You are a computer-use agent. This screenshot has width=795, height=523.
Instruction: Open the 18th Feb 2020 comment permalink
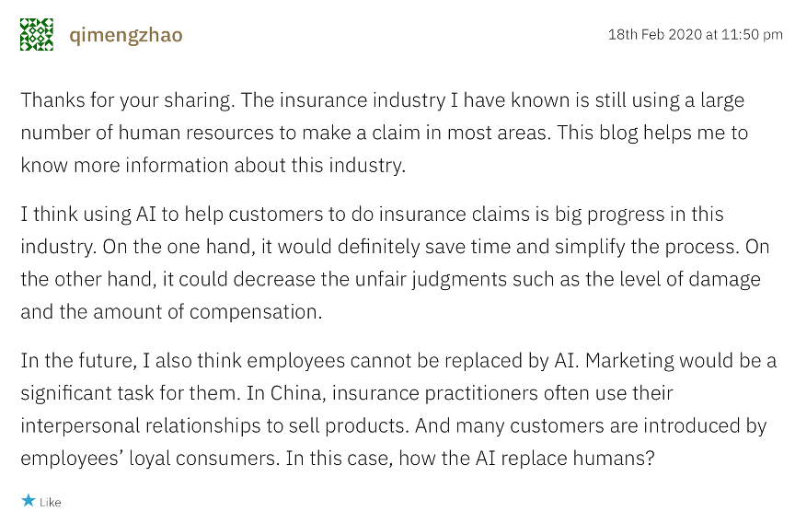click(695, 35)
